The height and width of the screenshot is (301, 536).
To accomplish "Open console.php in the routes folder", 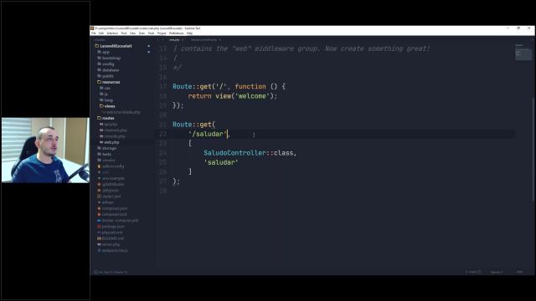I will [112, 136].
